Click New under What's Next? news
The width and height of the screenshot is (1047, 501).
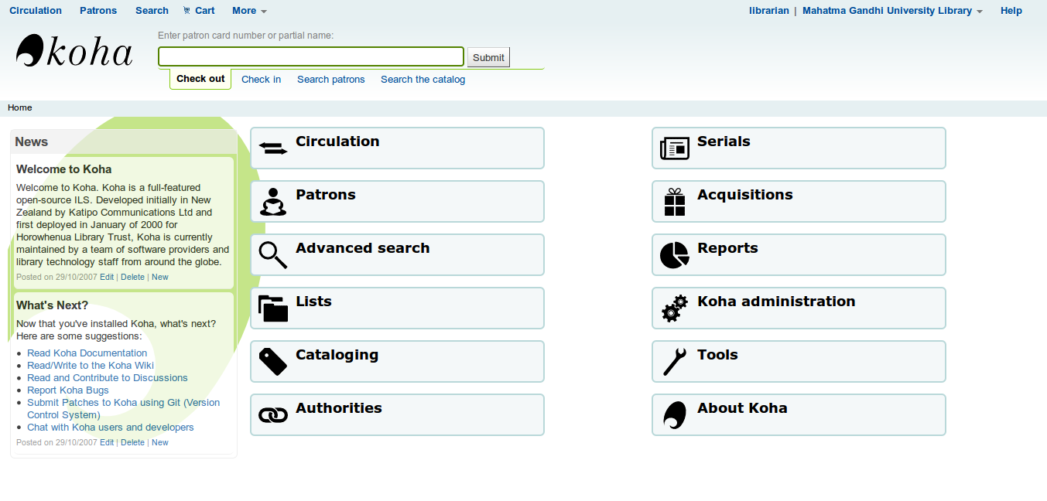160,442
